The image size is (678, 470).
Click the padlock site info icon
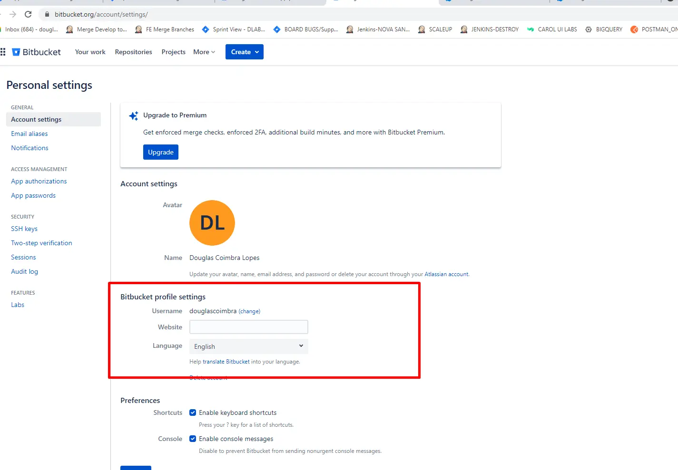[47, 14]
